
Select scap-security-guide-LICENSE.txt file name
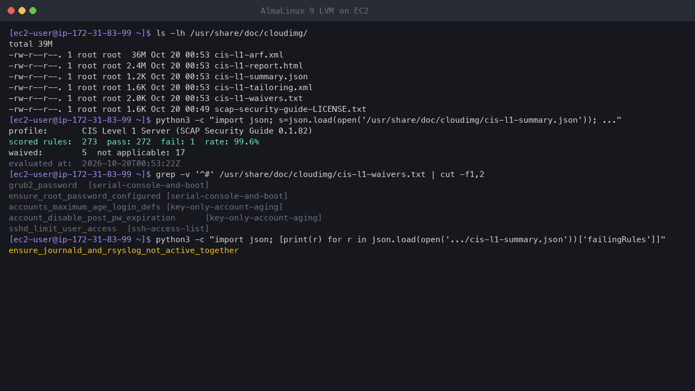click(x=290, y=109)
